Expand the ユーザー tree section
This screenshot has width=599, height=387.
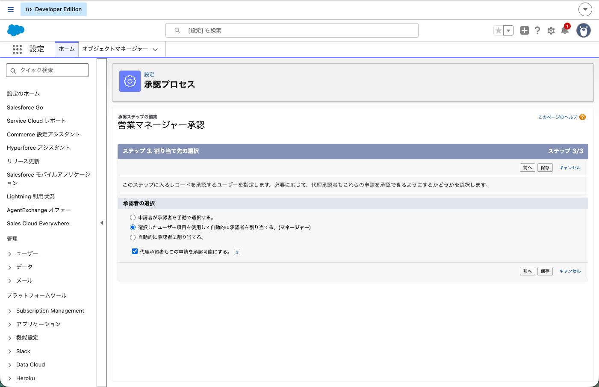pos(10,254)
